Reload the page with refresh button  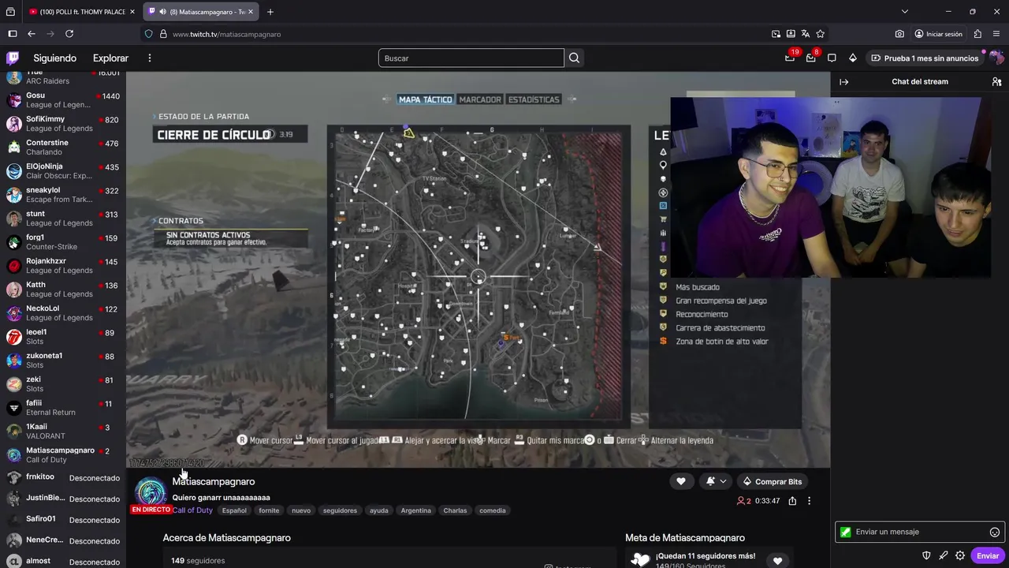coord(69,34)
